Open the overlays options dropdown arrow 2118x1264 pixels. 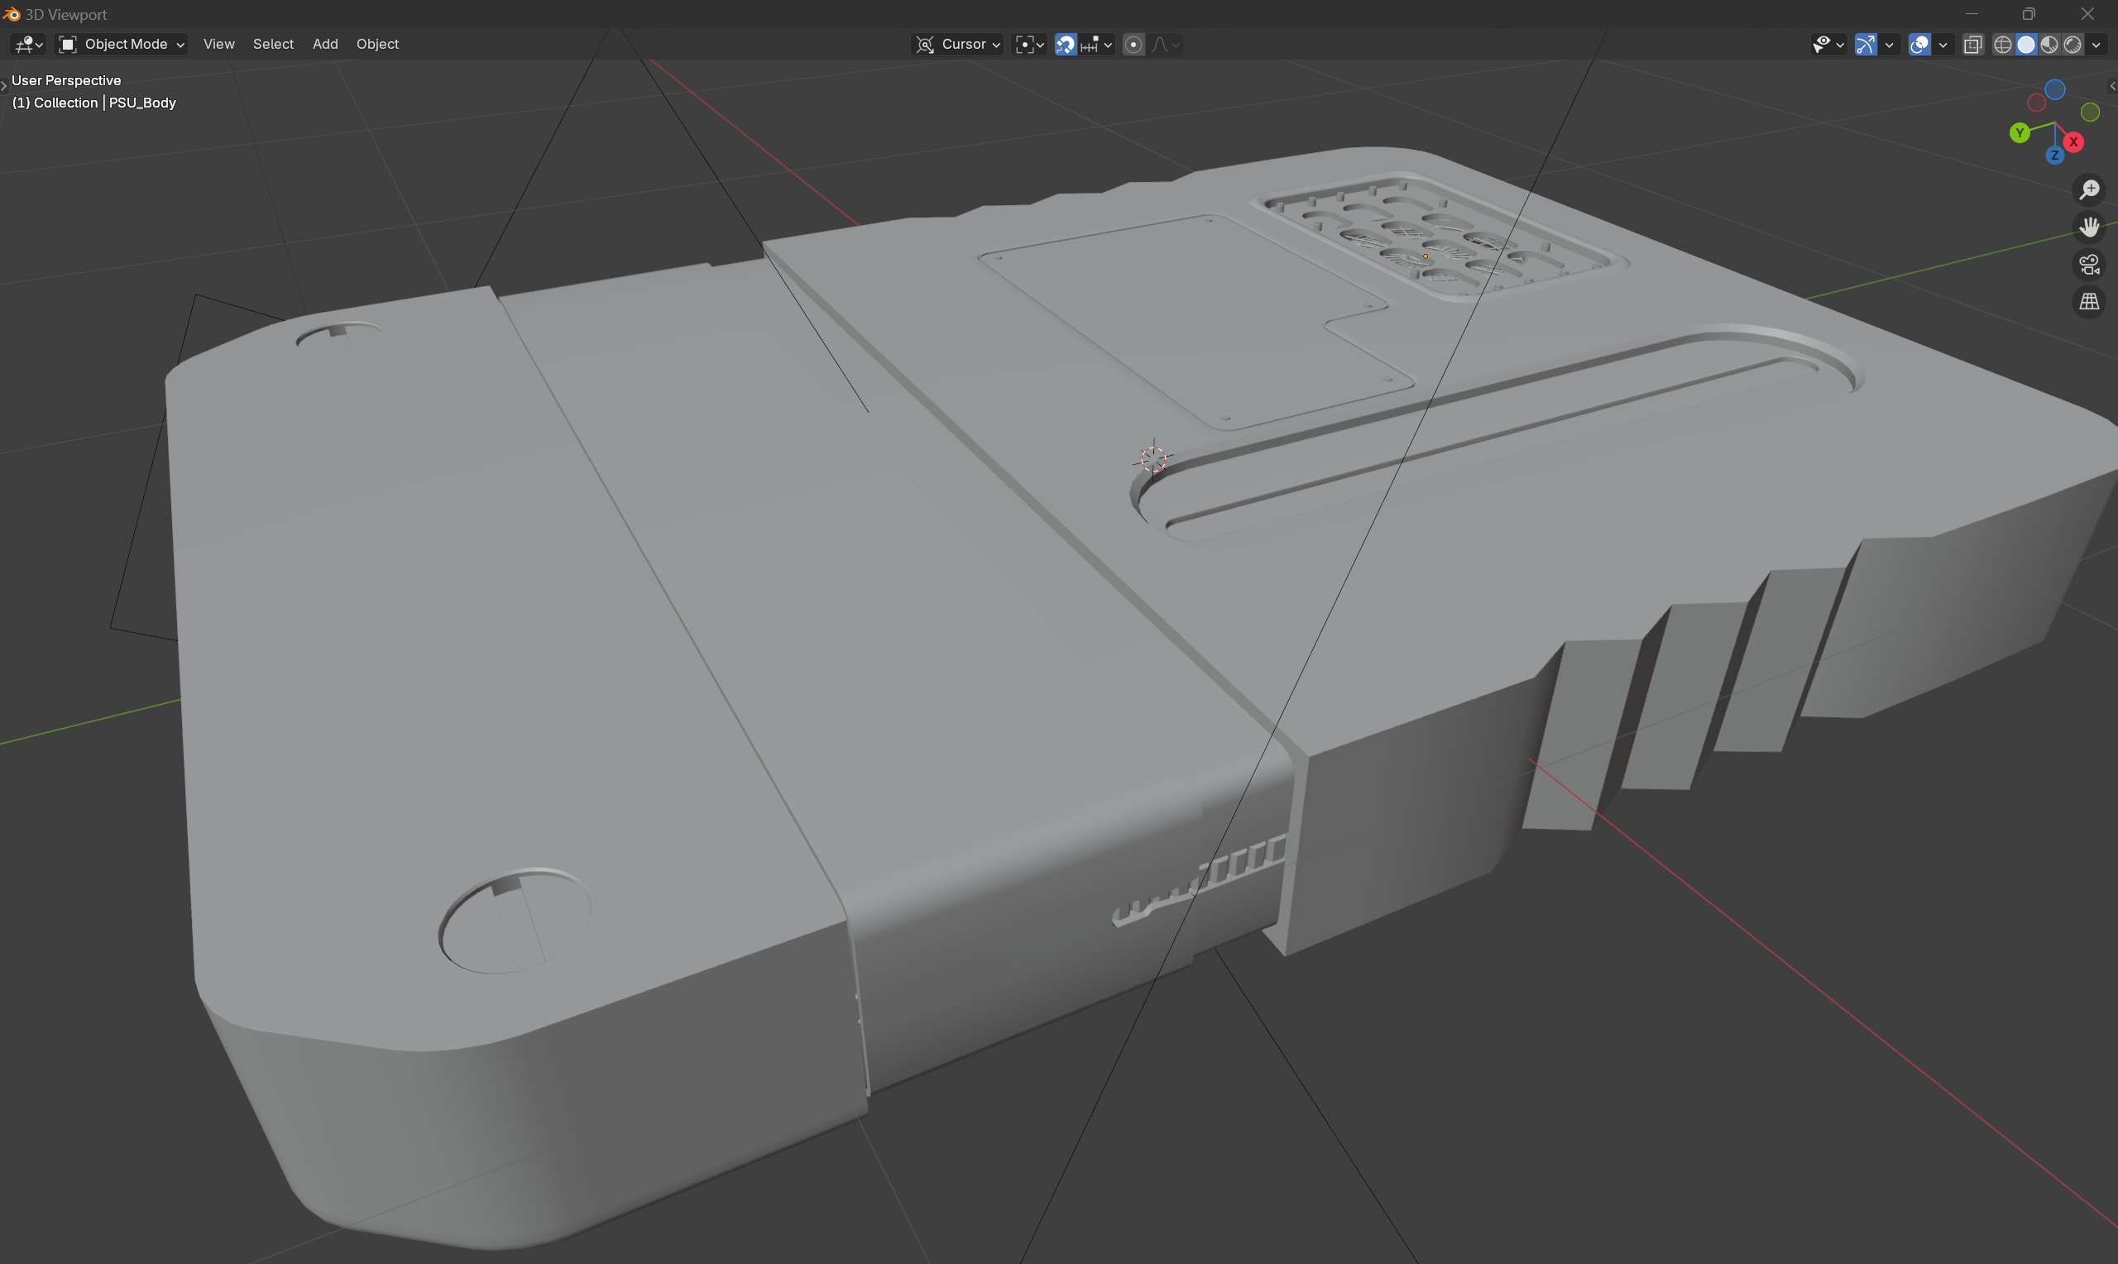pos(1943,45)
